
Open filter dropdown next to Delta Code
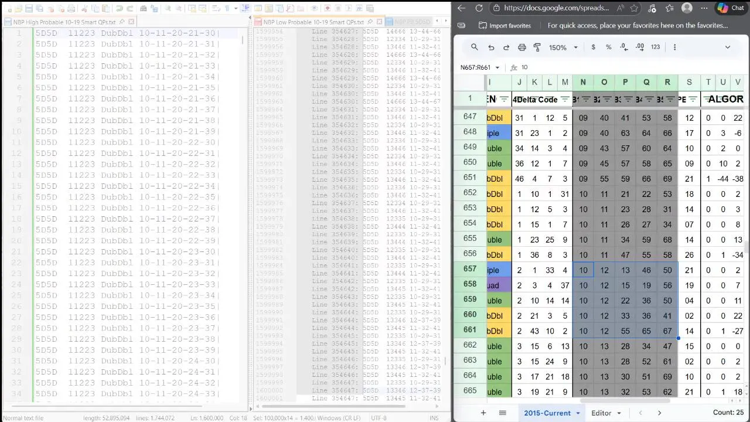point(564,99)
